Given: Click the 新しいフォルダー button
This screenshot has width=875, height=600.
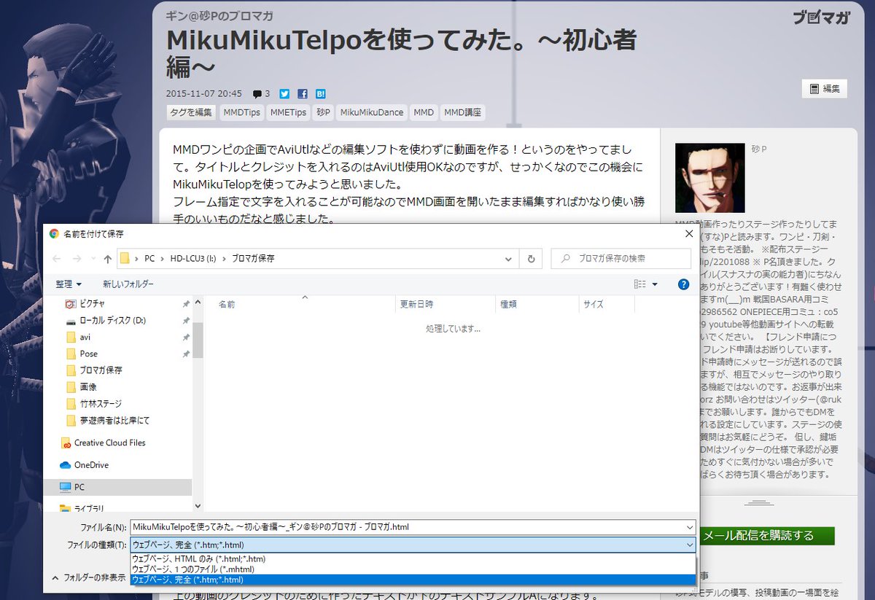Looking at the screenshot, I should (x=128, y=284).
